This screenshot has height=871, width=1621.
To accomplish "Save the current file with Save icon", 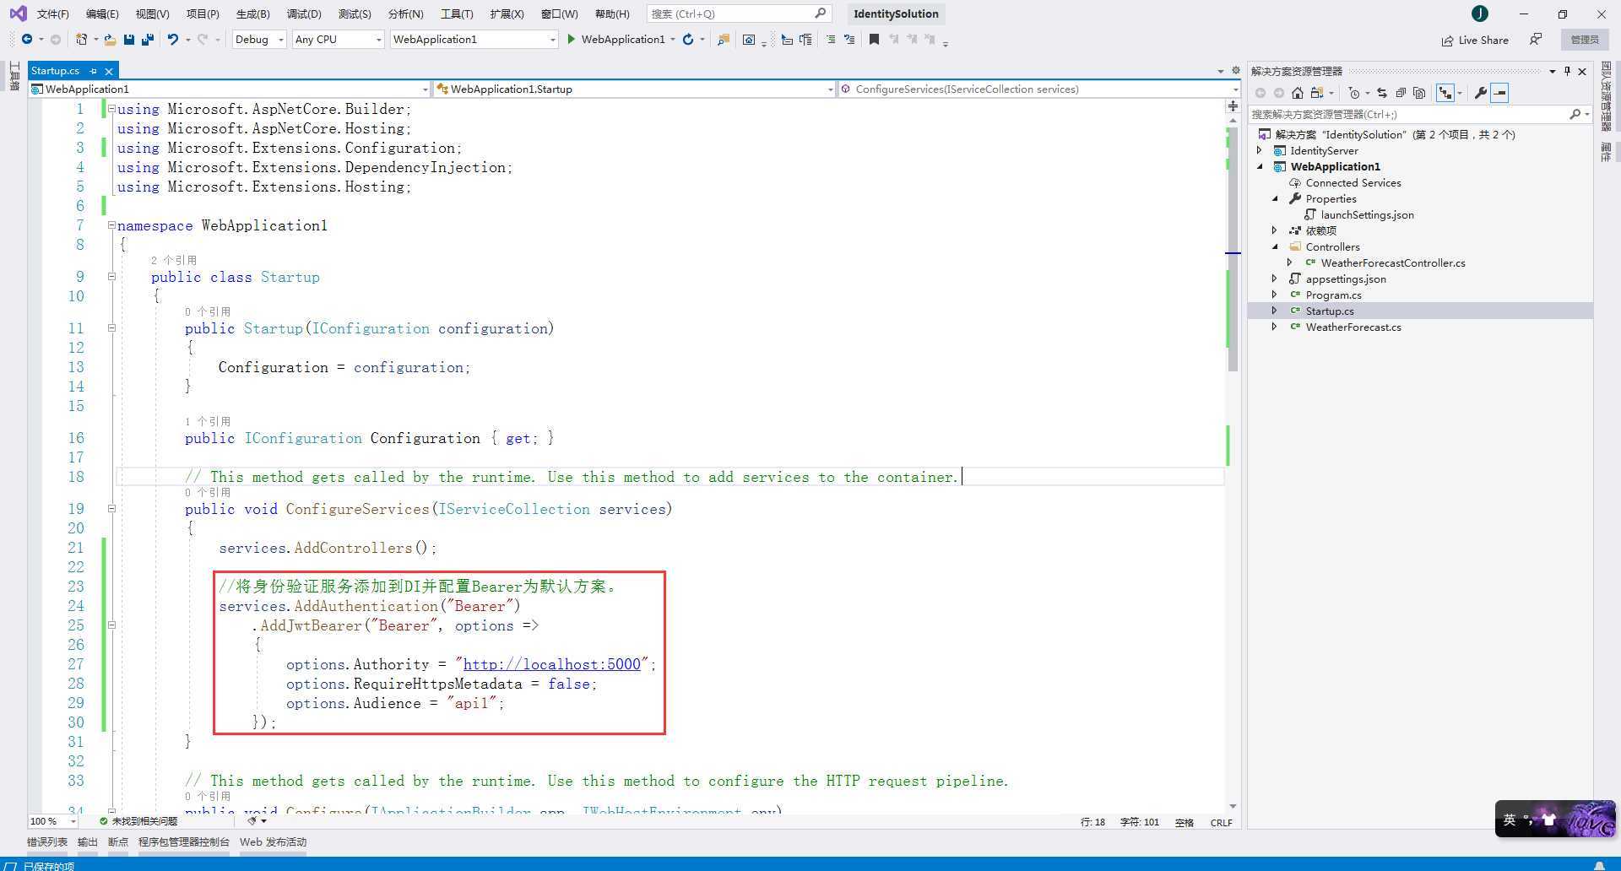I will click(129, 40).
